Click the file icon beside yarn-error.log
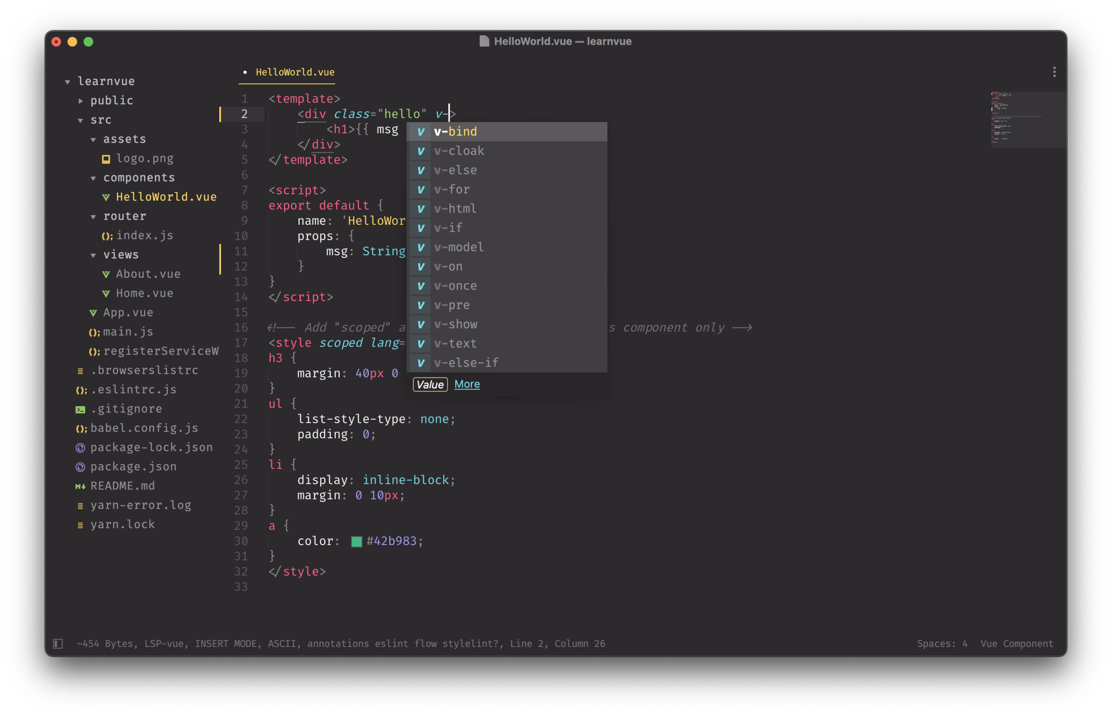Screen dimensions: 1112x716 point(80,506)
